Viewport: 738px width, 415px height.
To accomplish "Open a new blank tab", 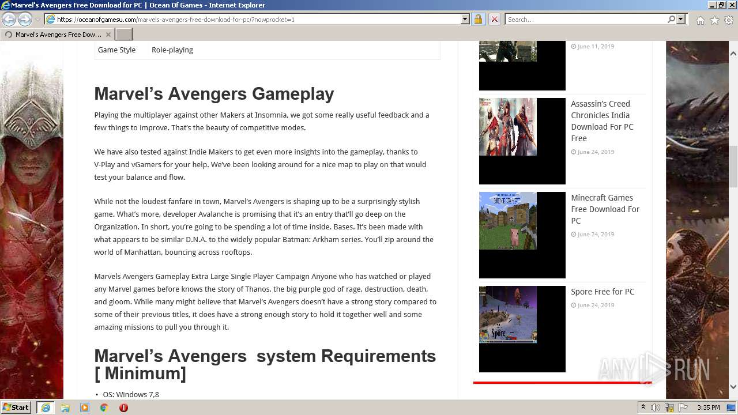I will coord(124,35).
